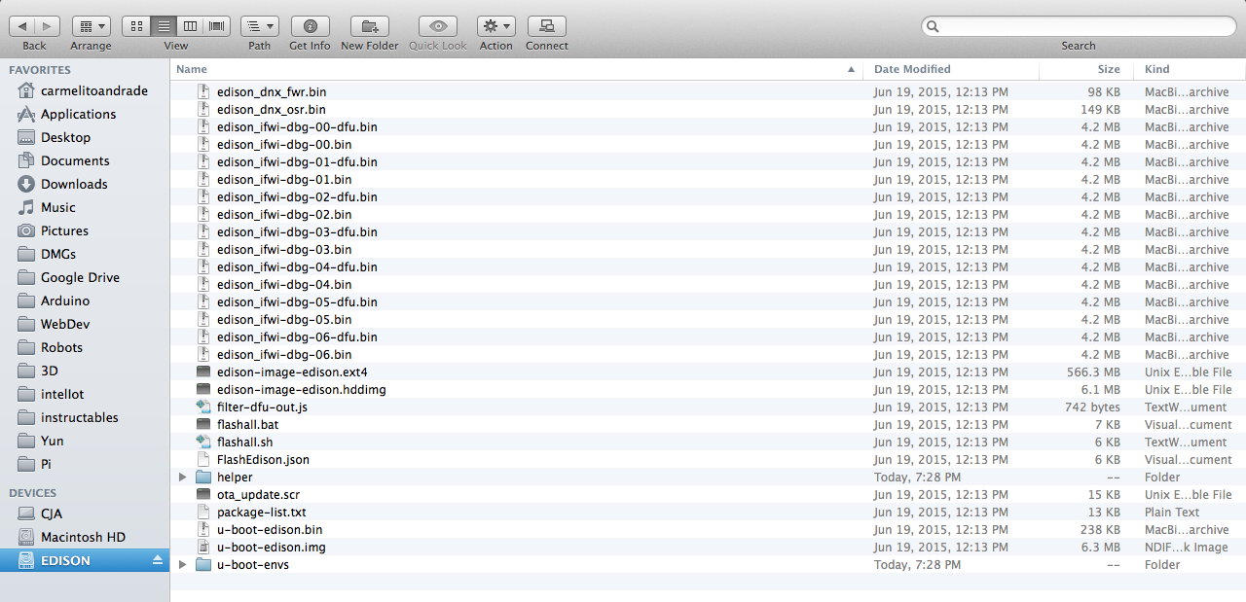This screenshot has height=602, width=1246.
Task: Click the Quick Look eye icon
Action: 438,26
